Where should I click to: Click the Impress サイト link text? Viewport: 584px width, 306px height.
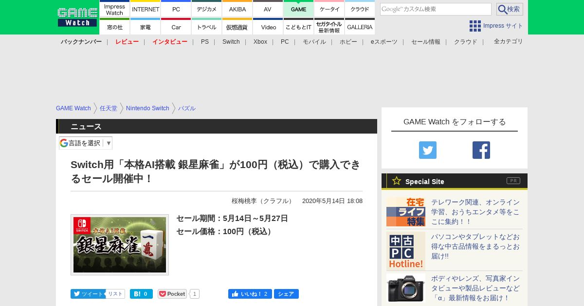point(503,26)
